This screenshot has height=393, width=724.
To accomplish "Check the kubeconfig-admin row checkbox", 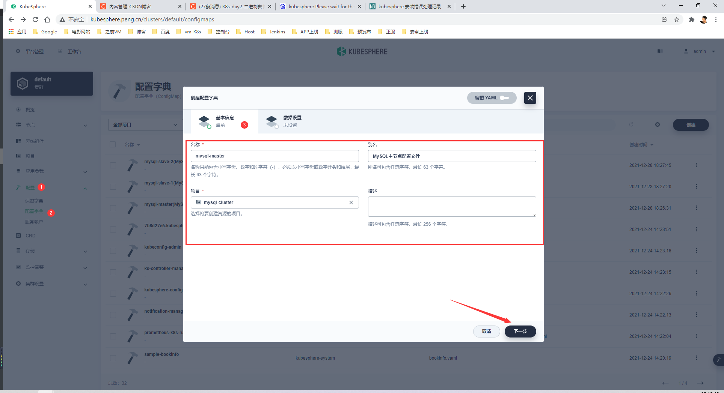I will click(x=113, y=251).
